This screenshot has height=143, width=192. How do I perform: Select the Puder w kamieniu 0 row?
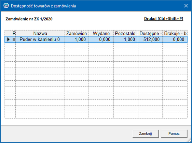click(96, 39)
